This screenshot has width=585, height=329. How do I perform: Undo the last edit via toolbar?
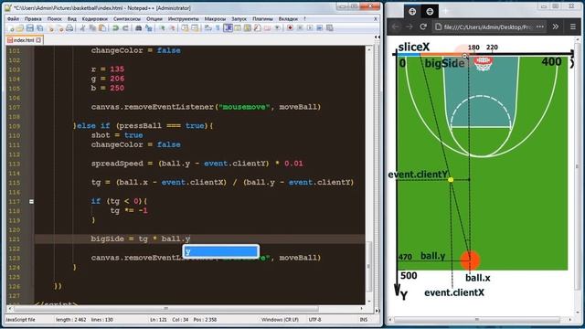pyautogui.click(x=115, y=28)
